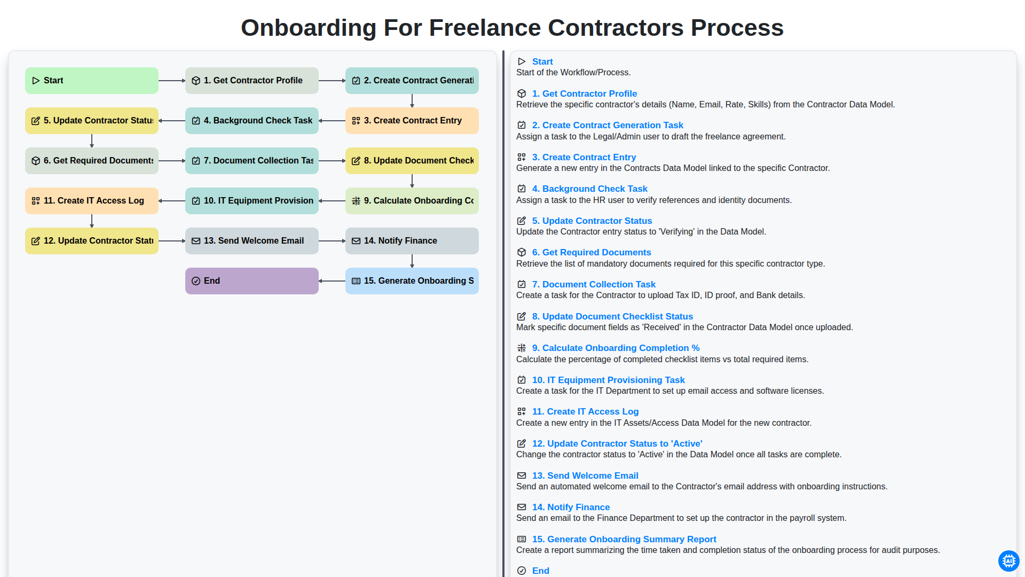This screenshot has width=1025, height=577.
Task: Click the hash icon on Calculate Onboarding node
Action: [356, 201]
